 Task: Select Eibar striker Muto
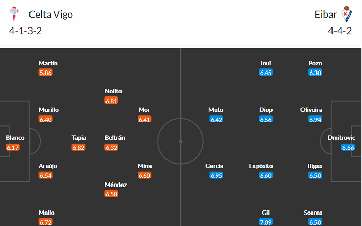pos(216,110)
